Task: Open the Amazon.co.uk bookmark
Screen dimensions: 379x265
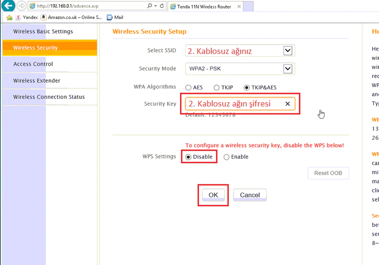Action: [72, 18]
